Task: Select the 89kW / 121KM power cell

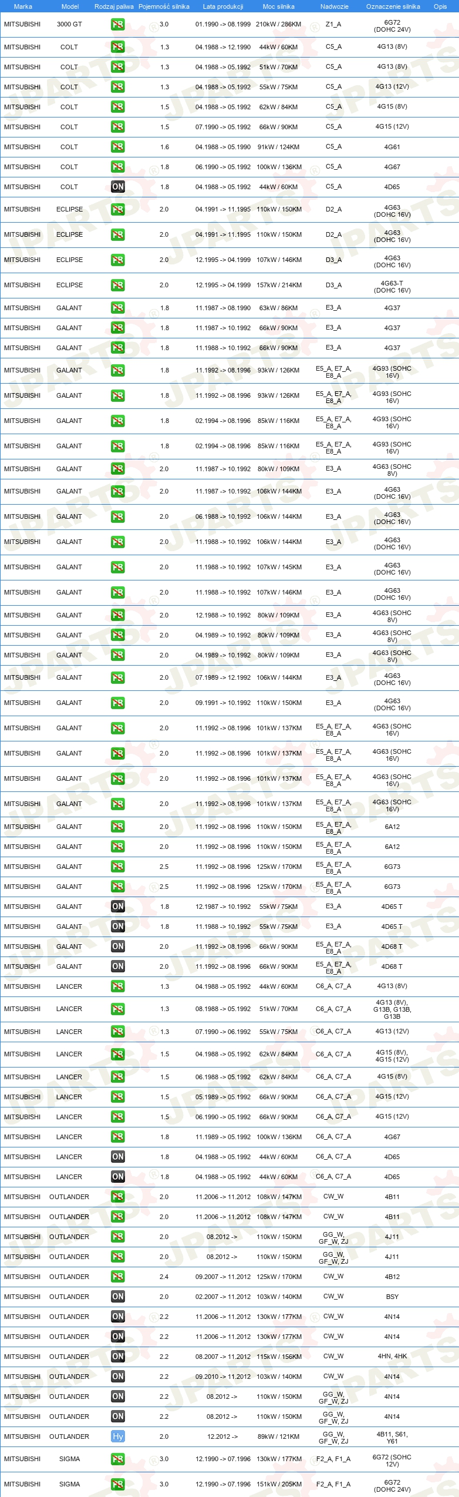Action: click(x=278, y=1436)
